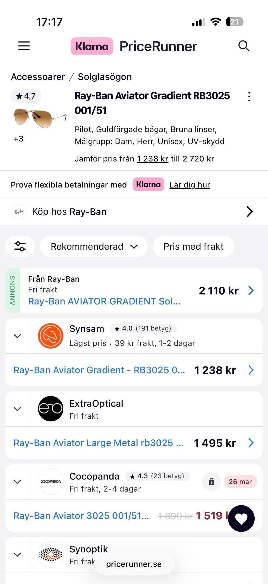Click the 1 238 kr lowest price link
268x584 pixels.
152,159
